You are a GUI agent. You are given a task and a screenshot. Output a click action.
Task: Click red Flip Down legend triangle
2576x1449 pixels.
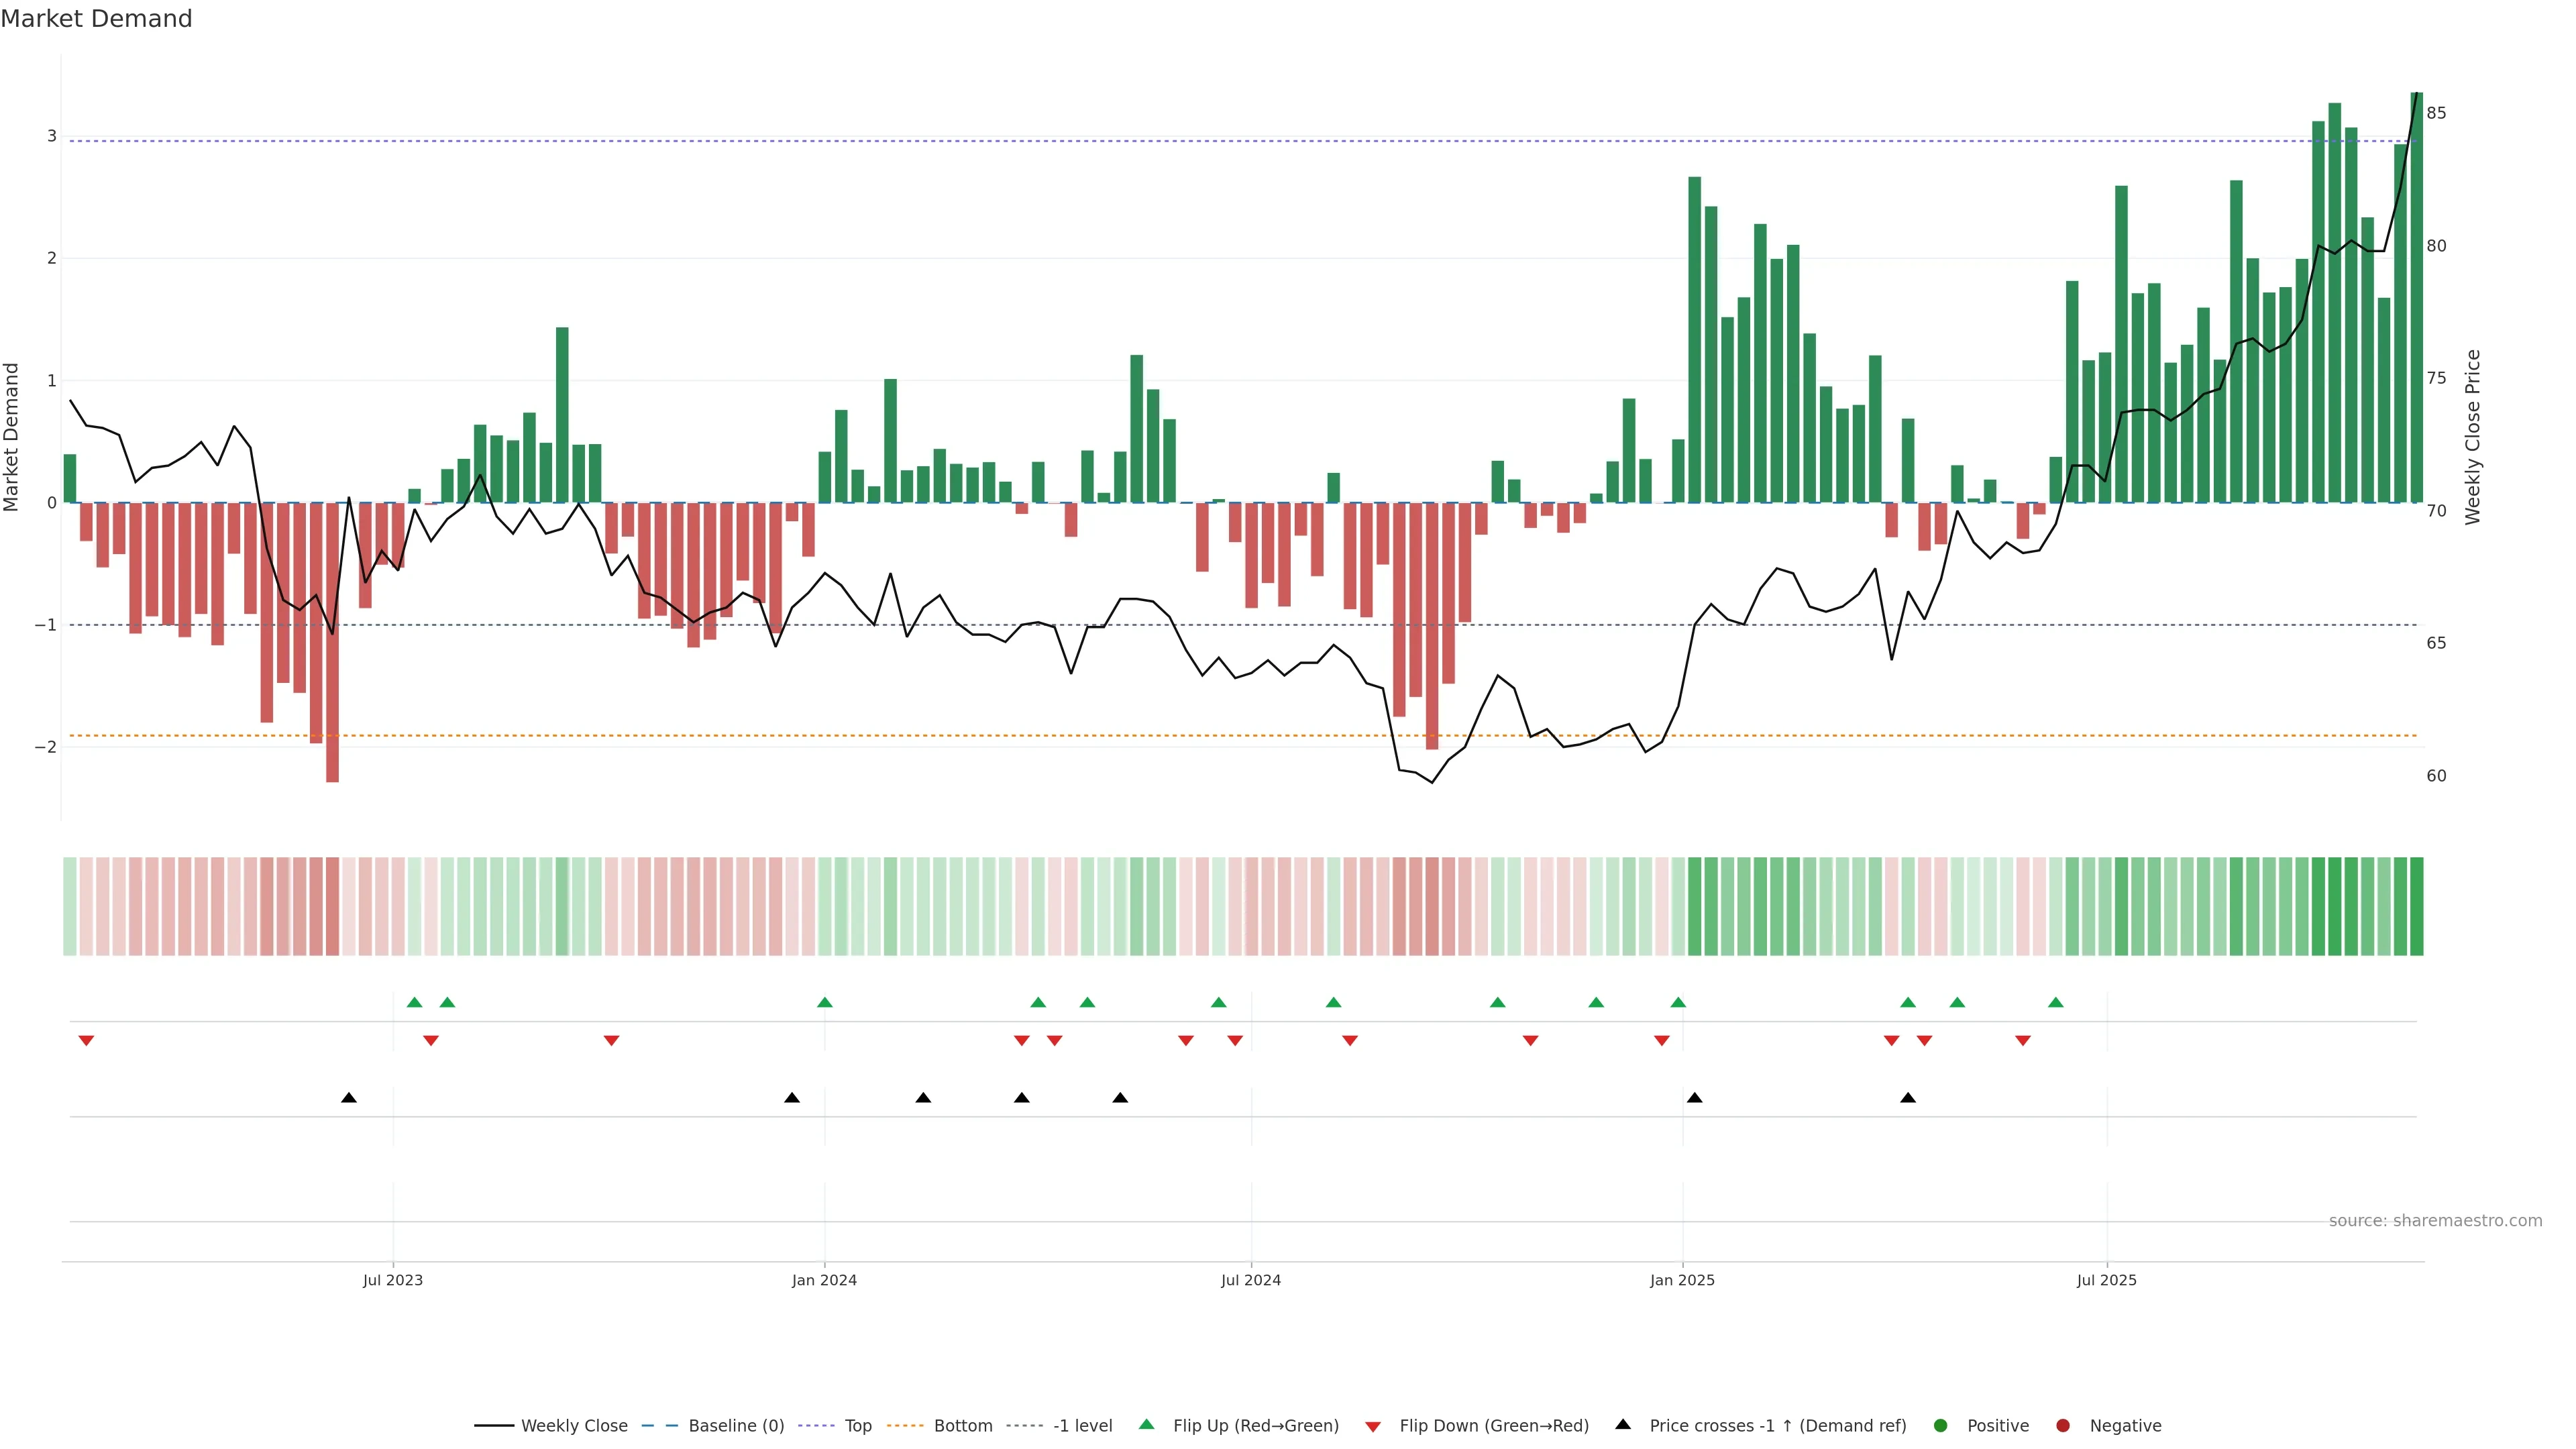[x=1373, y=1426]
